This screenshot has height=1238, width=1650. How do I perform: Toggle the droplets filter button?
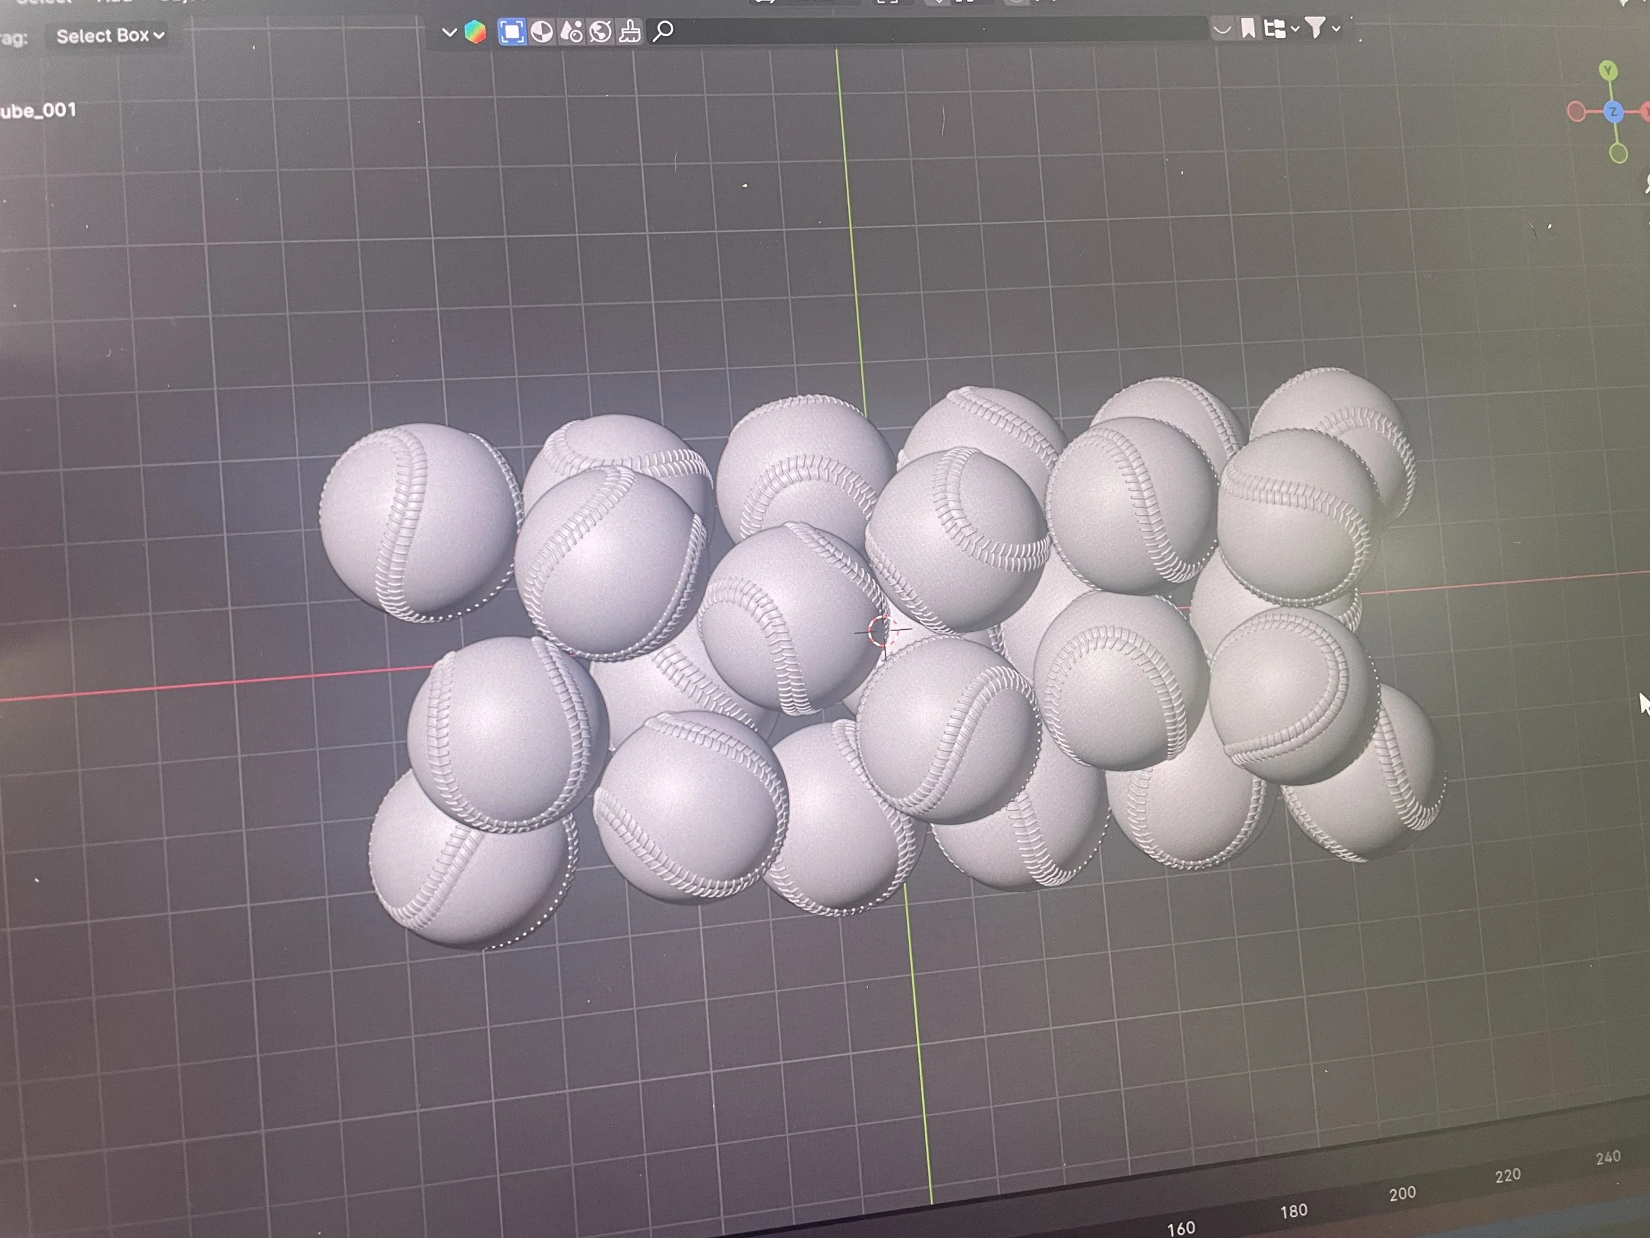572,31
